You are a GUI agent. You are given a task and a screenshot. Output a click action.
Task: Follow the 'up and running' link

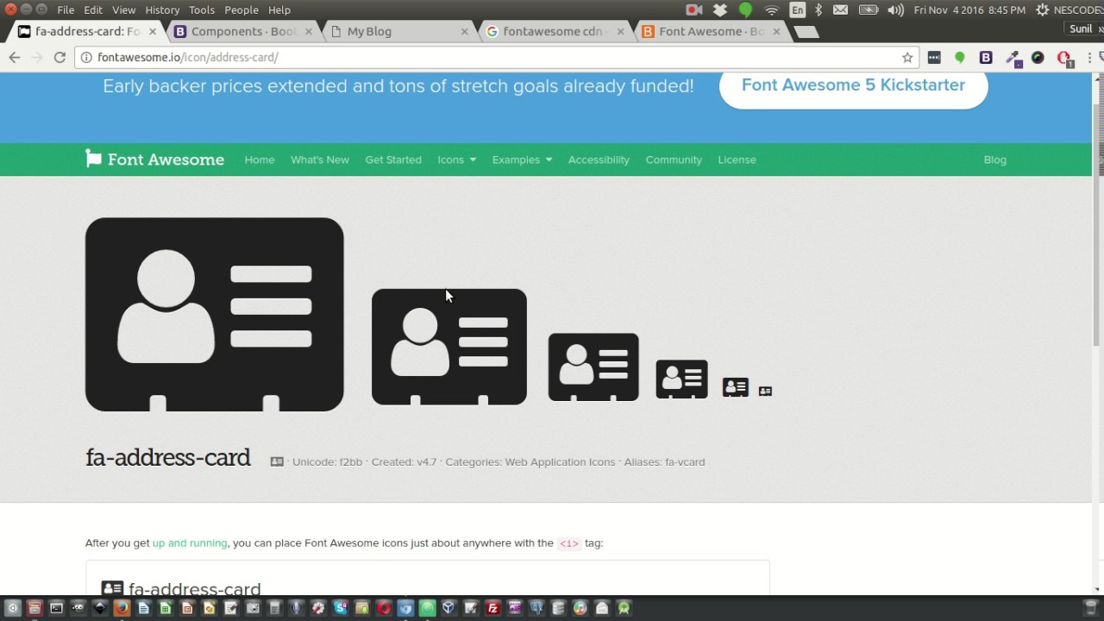190,543
